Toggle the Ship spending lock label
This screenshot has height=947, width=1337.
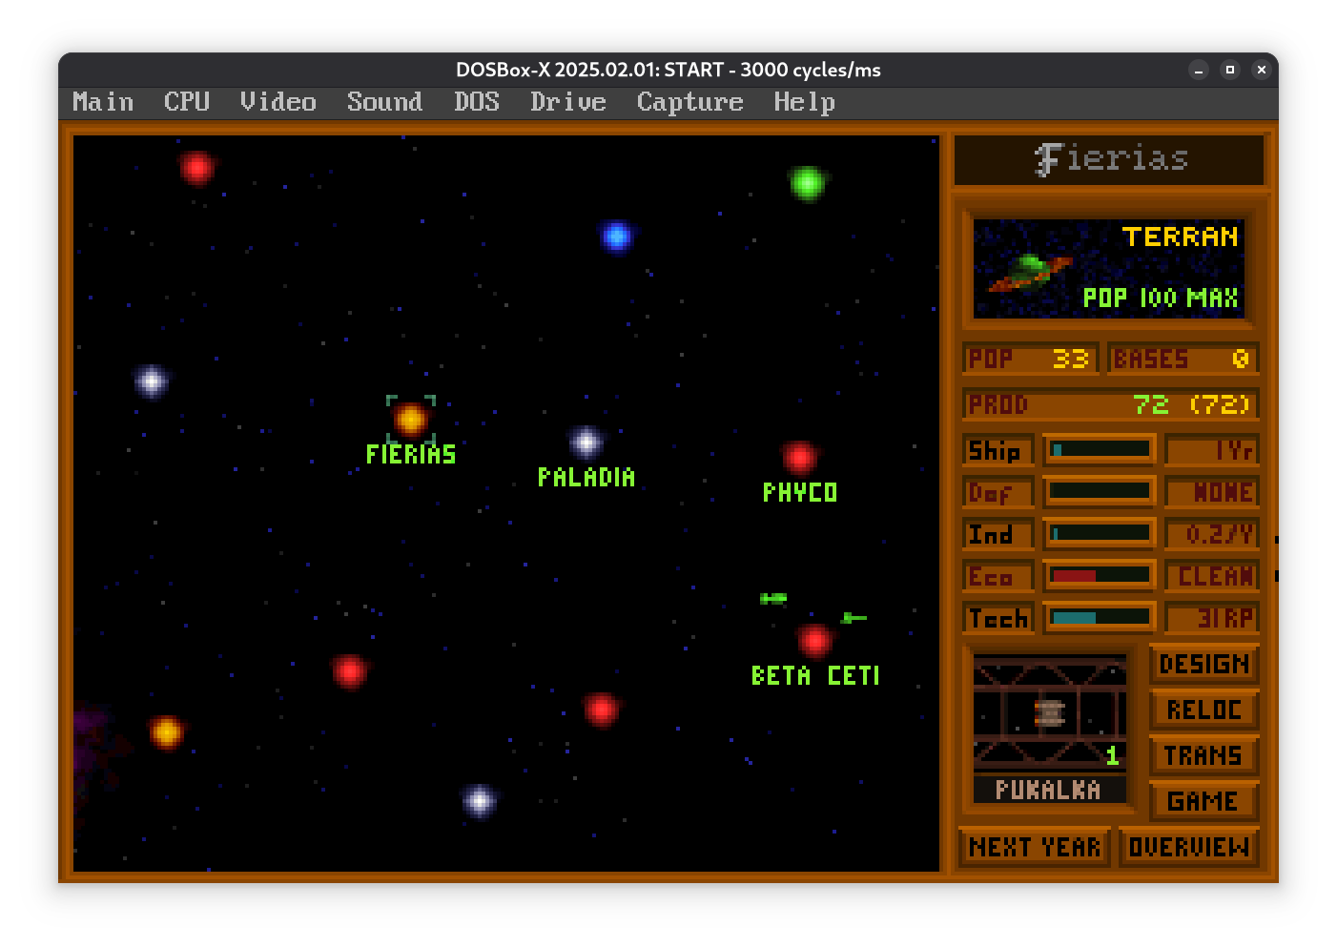998,450
